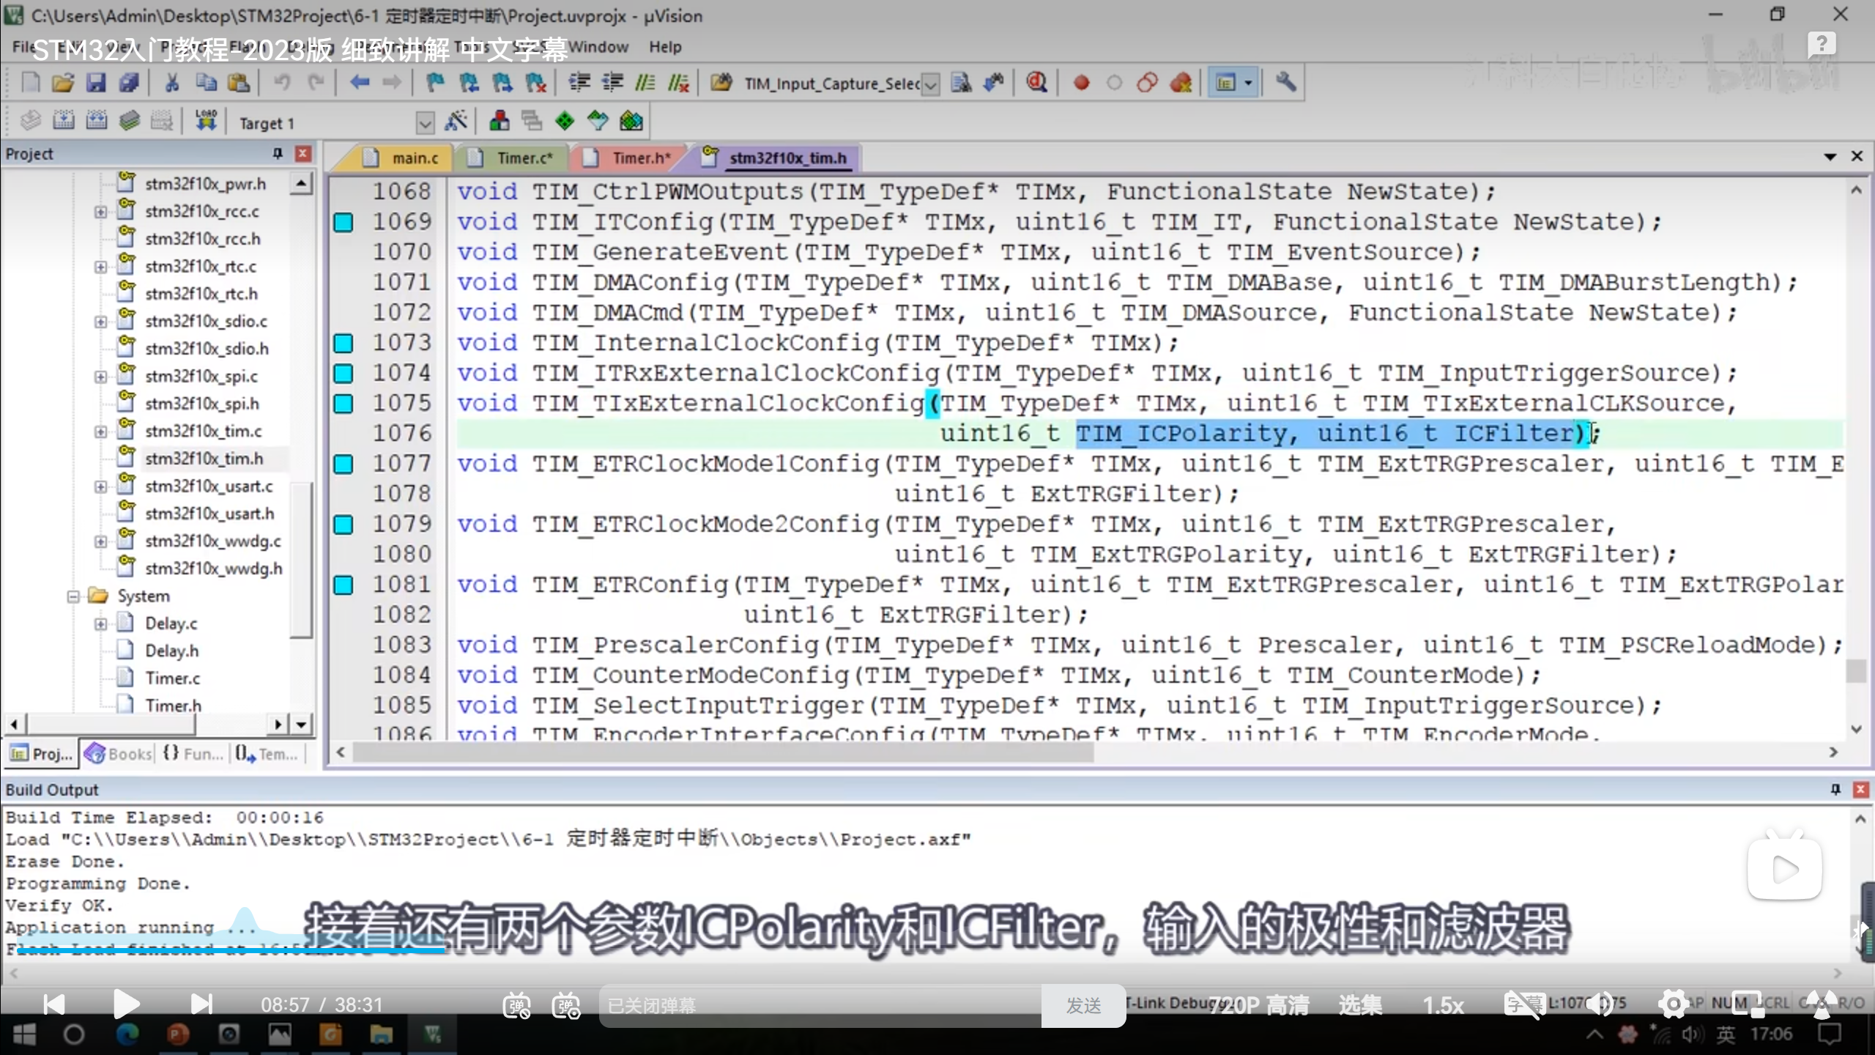The width and height of the screenshot is (1875, 1055).
Task: Switch to the main.c editor tab
Action: [414, 158]
